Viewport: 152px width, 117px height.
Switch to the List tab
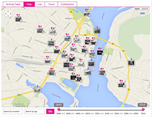coord(40,4)
